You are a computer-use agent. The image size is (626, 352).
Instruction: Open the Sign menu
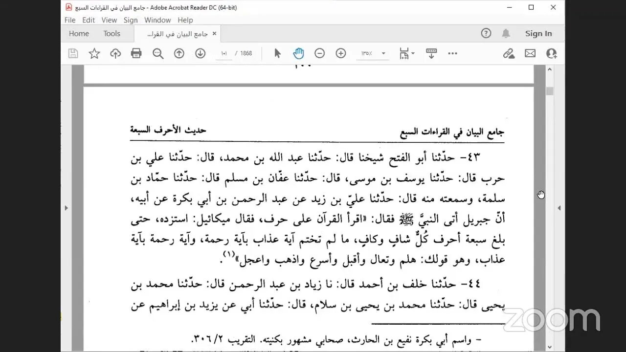pos(131,20)
